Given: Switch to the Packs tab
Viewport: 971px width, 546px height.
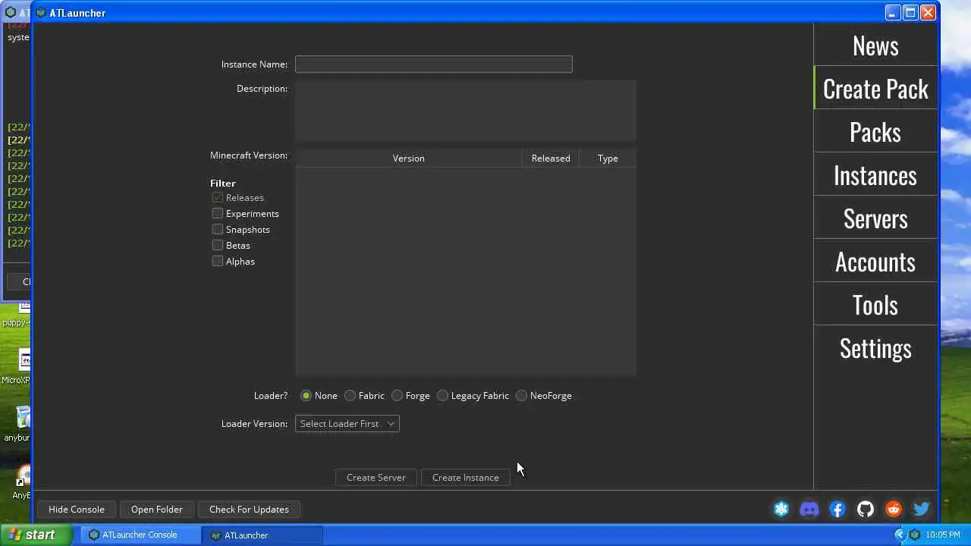Looking at the screenshot, I should [x=875, y=132].
